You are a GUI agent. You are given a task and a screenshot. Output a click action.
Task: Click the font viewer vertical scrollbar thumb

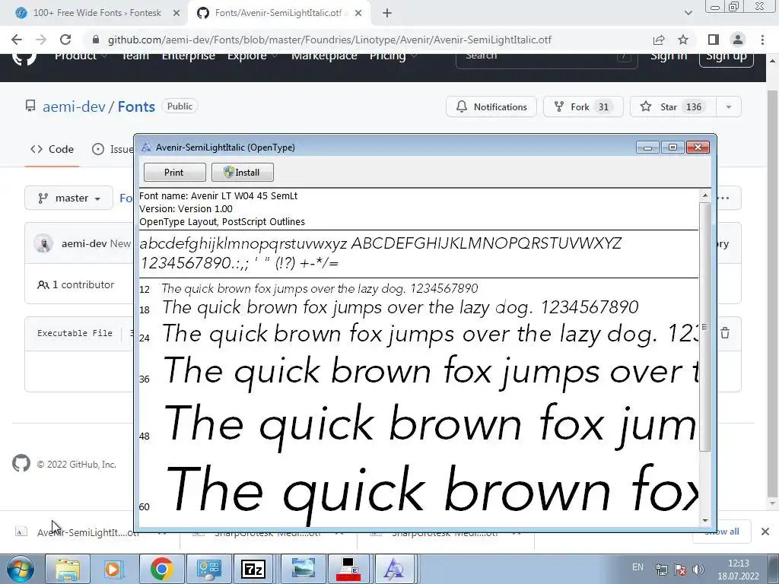(705, 327)
